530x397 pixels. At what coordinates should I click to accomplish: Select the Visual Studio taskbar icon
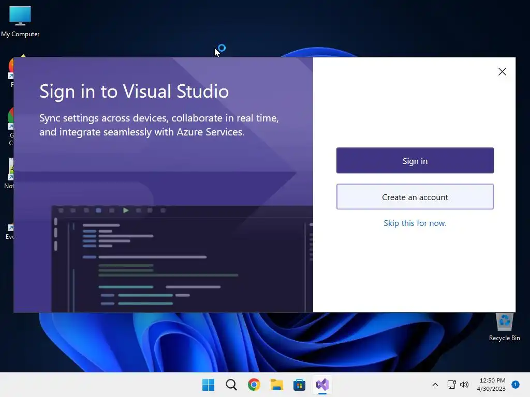point(322,385)
